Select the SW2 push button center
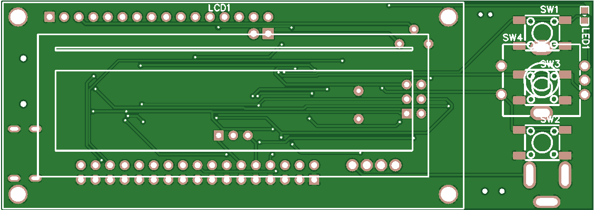 pyautogui.click(x=542, y=142)
